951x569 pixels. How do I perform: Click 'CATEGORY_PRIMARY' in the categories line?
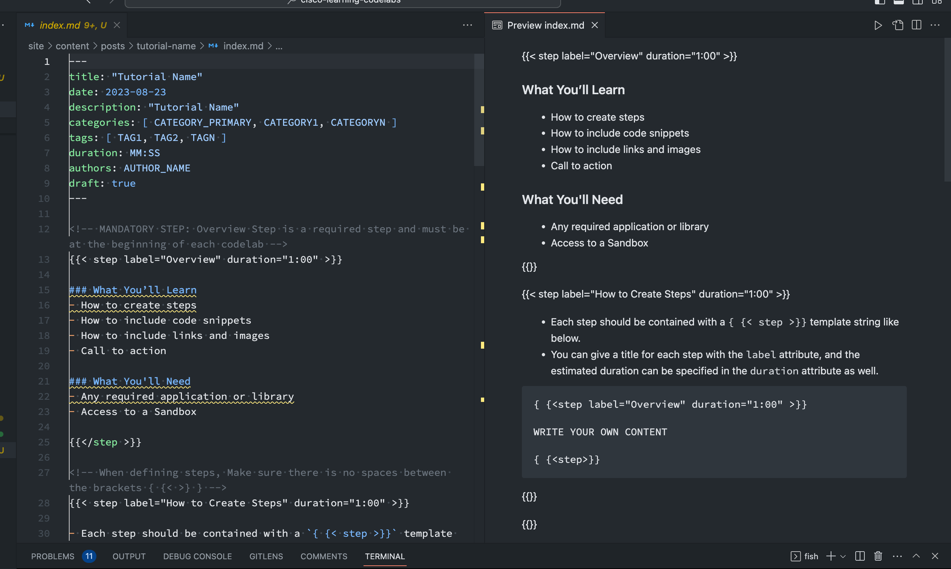pos(202,122)
